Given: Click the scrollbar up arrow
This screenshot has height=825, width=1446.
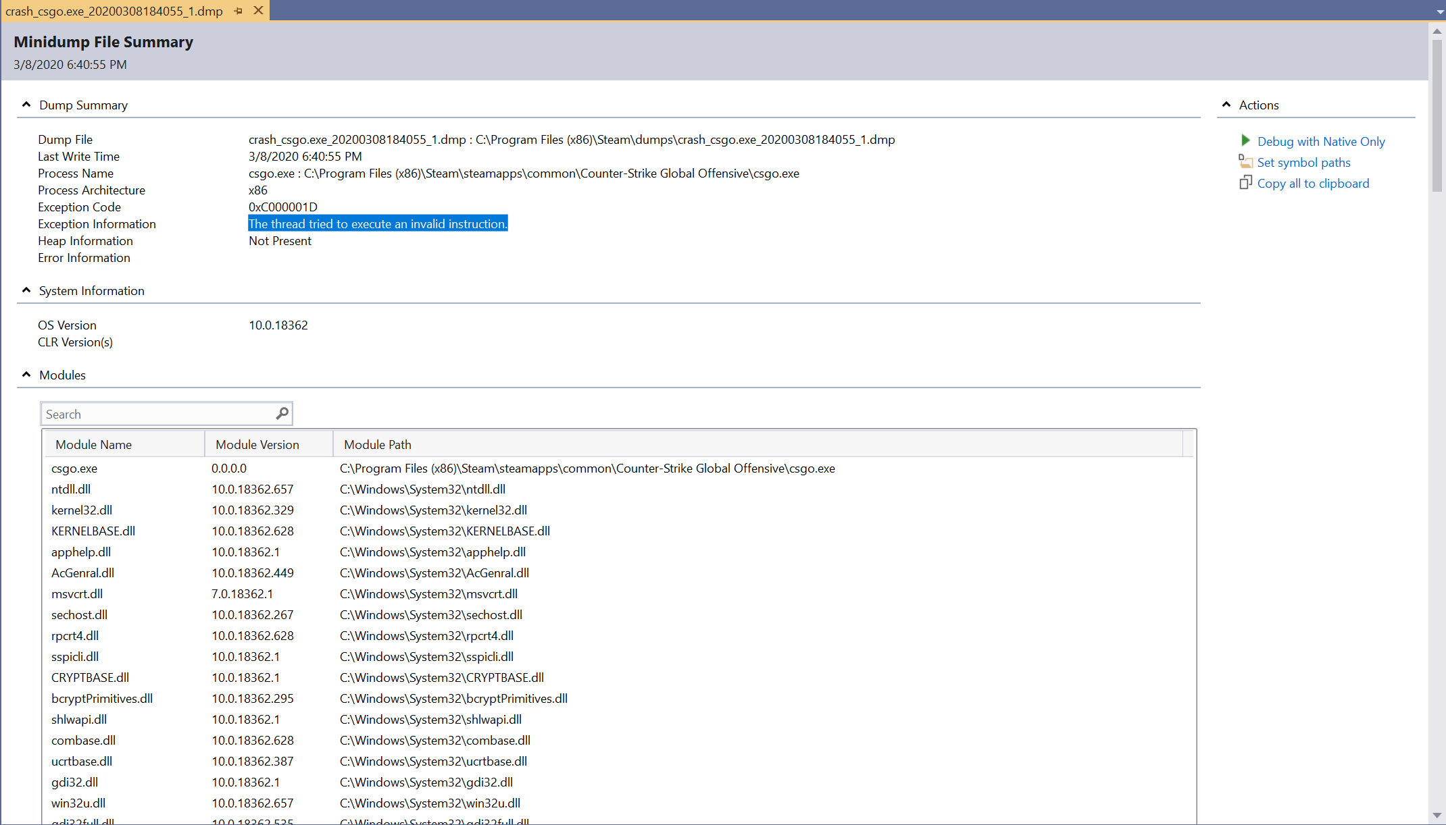Looking at the screenshot, I should point(1437,31).
